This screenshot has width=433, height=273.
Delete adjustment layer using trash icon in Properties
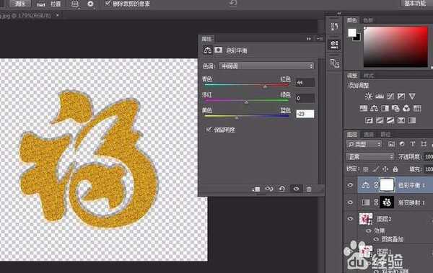tap(309, 189)
